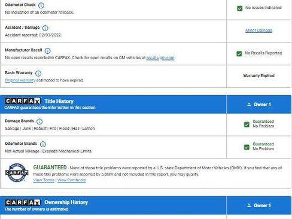Open the Manufacturer Recall info icon
The width and height of the screenshot is (292, 219).
click(x=47, y=51)
